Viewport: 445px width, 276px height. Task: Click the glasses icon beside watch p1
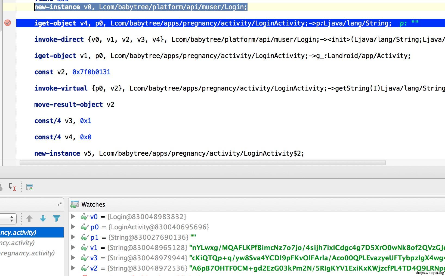(x=85, y=237)
